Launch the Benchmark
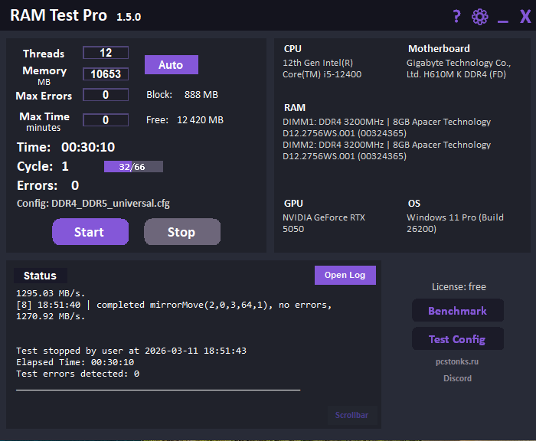The width and height of the screenshot is (536, 441). [457, 311]
